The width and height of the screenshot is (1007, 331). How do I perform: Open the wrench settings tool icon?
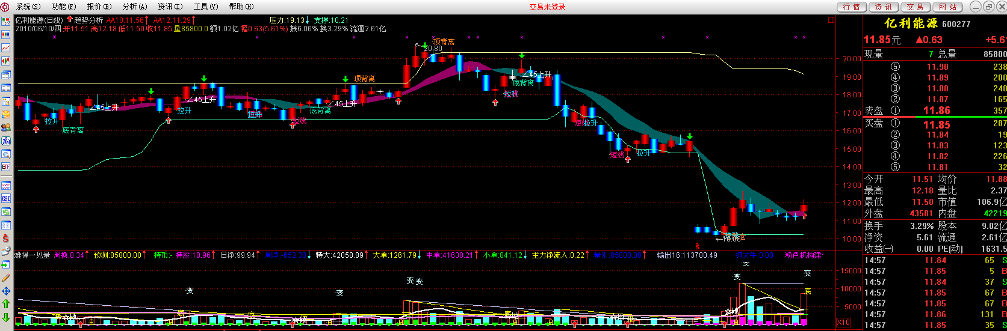[x=5, y=251]
